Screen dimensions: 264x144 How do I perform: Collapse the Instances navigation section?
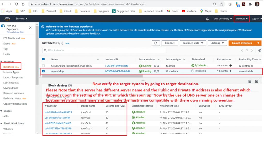1,62
